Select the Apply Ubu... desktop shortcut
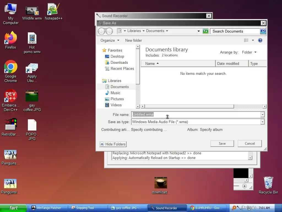Screen dimensions: 282x212 pos(32,73)
